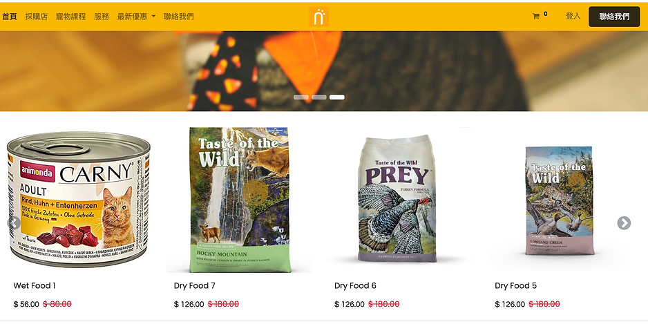The width and height of the screenshot is (648, 324).
Task: Open the 寵物課程 menu item
Action: [70, 17]
